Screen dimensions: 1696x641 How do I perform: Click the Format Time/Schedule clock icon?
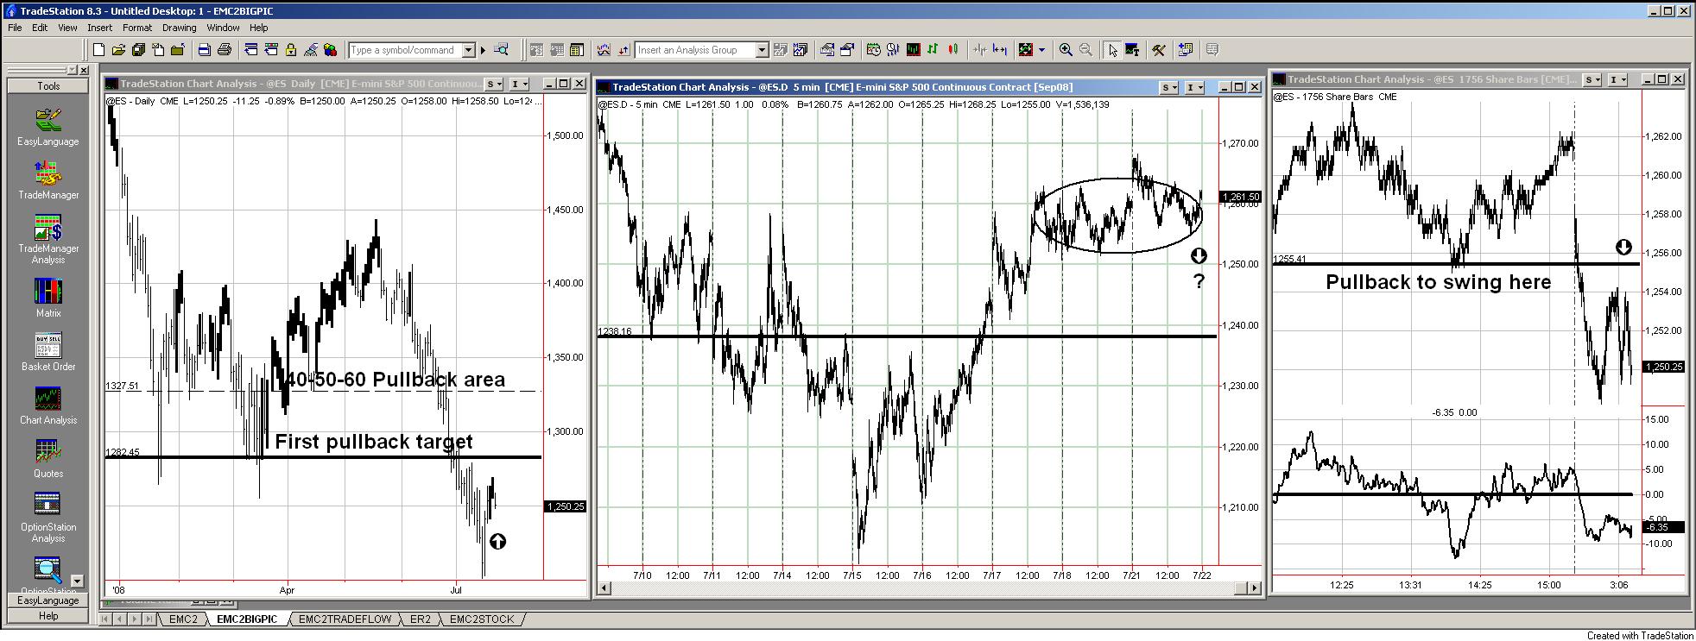click(873, 50)
